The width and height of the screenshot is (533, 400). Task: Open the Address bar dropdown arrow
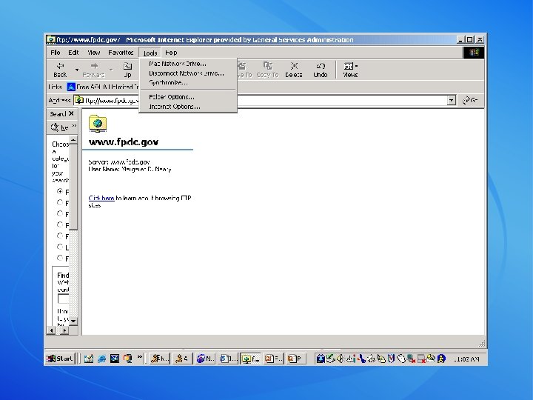pos(451,100)
